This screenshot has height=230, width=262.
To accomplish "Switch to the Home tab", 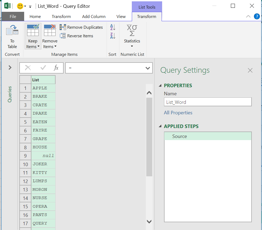I will tap(35, 17).
